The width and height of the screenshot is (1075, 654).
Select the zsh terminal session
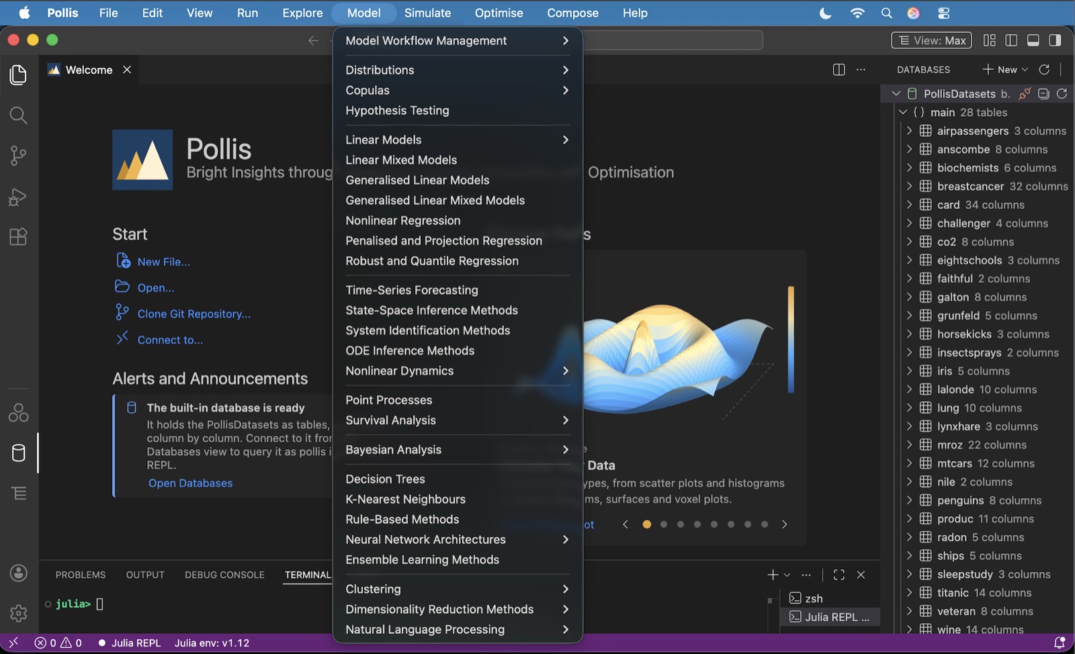click(x=830, y=598)
